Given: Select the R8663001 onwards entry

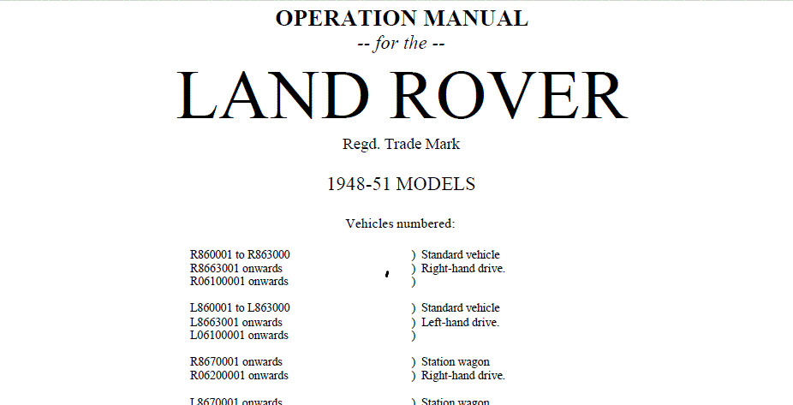Looking at the screenshot, I should [236, 269].
